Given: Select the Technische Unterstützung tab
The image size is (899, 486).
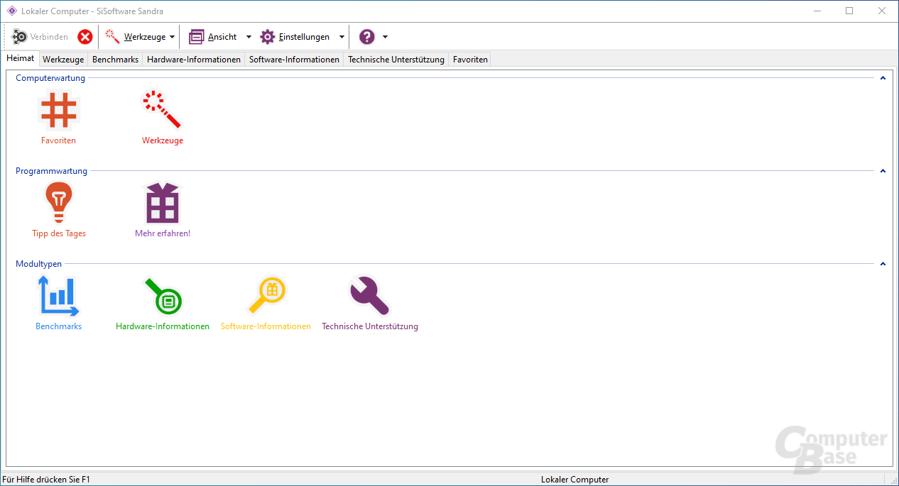Looking at the screenshot, I should coord(396,59).
